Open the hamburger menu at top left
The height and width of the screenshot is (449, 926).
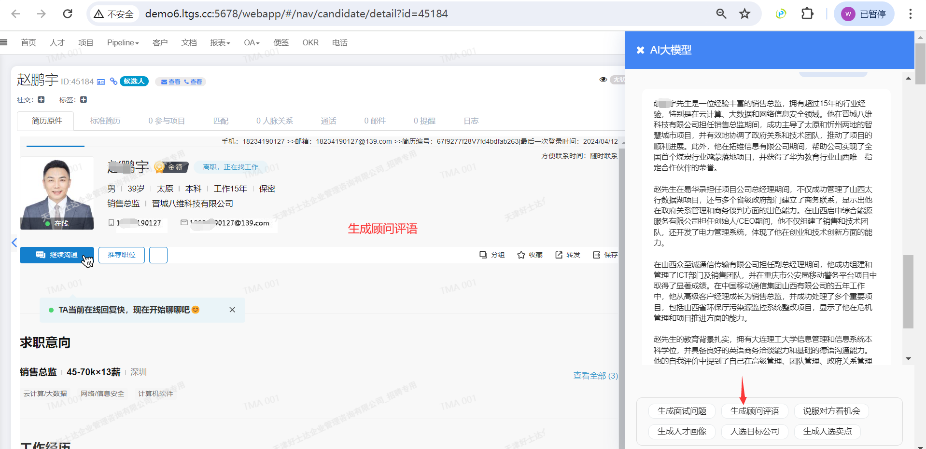click(4, 42)
